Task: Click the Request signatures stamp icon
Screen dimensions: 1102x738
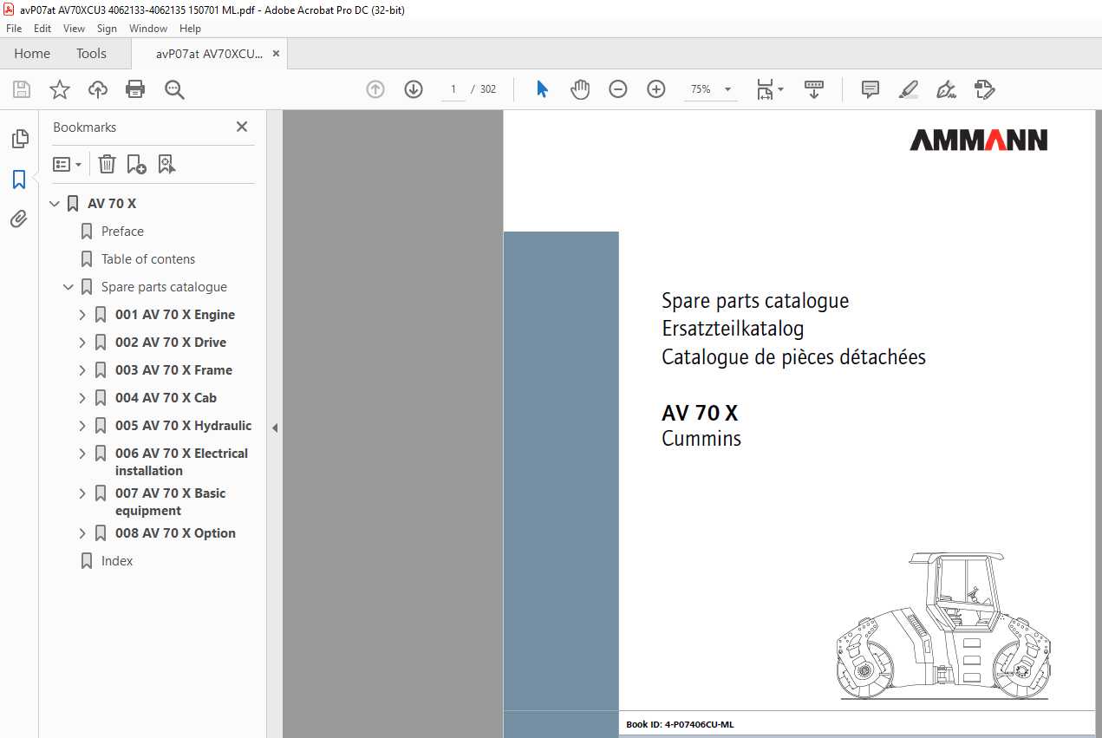Action: click(985, 89)
